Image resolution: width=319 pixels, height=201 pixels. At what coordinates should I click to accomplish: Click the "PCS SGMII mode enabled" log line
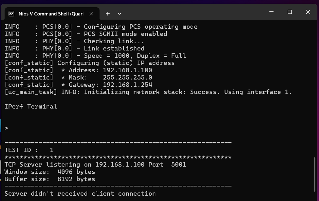pyautogui.click(x=86, y=34)
